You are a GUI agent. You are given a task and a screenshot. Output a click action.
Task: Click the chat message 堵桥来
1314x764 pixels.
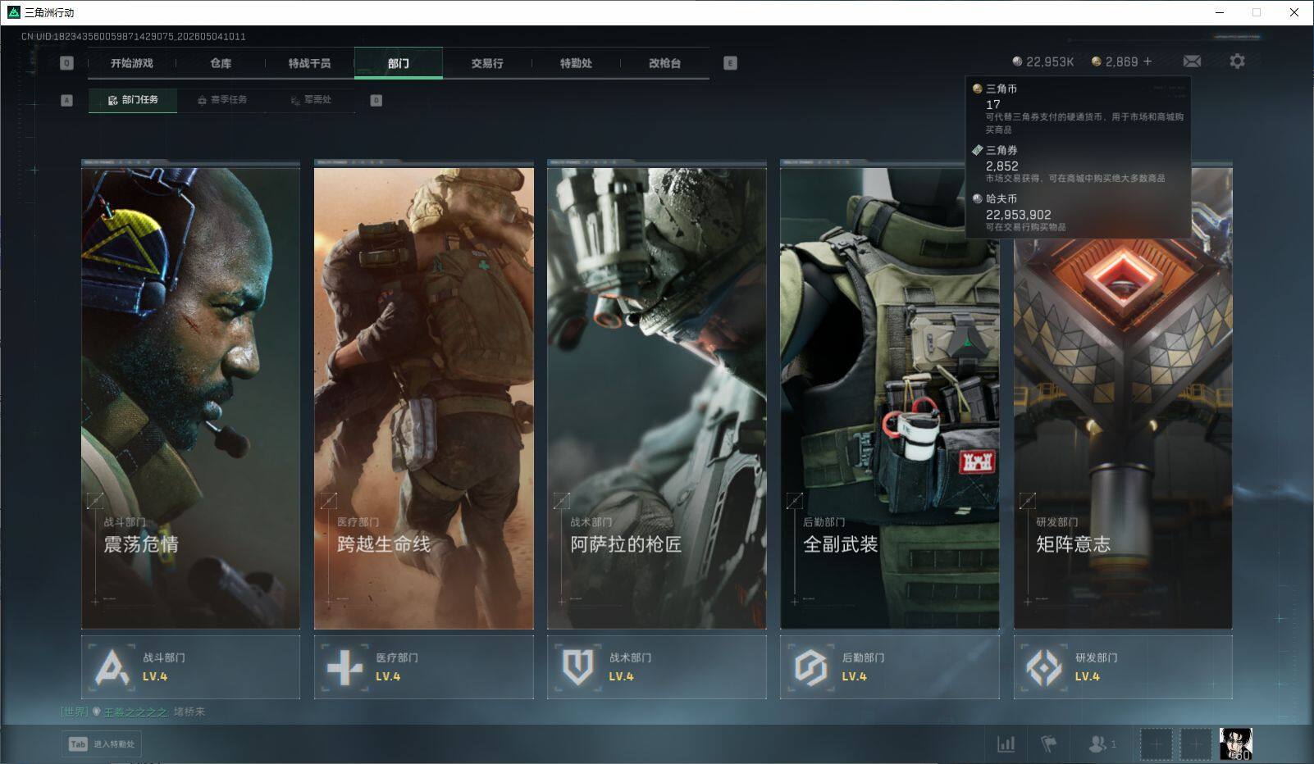point(189,712)
